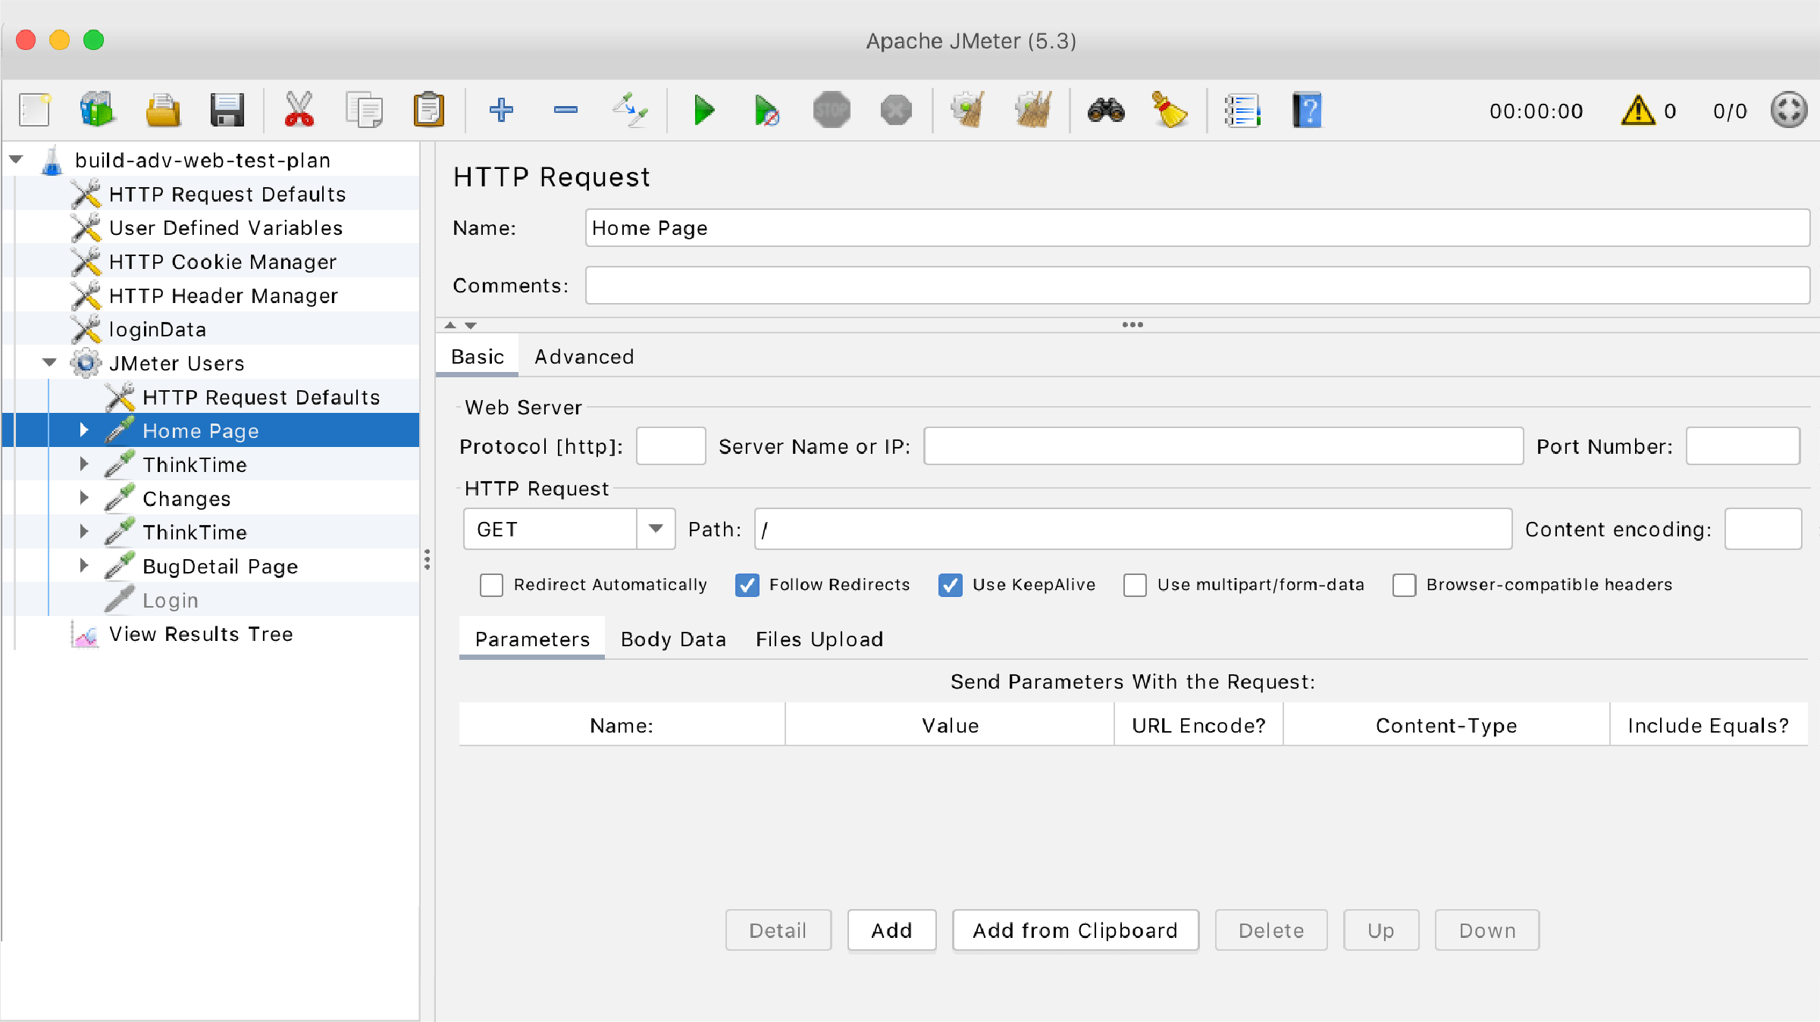Collapse the build-adv-web-test-plan root node
The image size is (1820, 1022).
coord(16,160)
